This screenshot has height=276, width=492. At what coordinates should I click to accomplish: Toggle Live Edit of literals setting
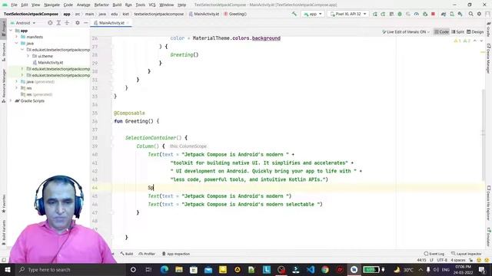[x=406, y=32]
